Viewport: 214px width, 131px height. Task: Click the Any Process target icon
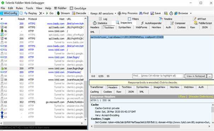120,13
